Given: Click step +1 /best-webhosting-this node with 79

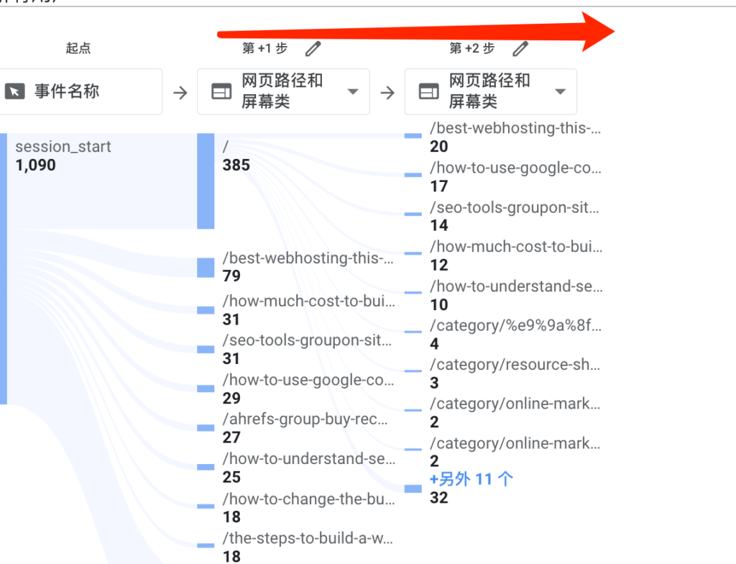Looking at the screenshot, I should [206, 268].
